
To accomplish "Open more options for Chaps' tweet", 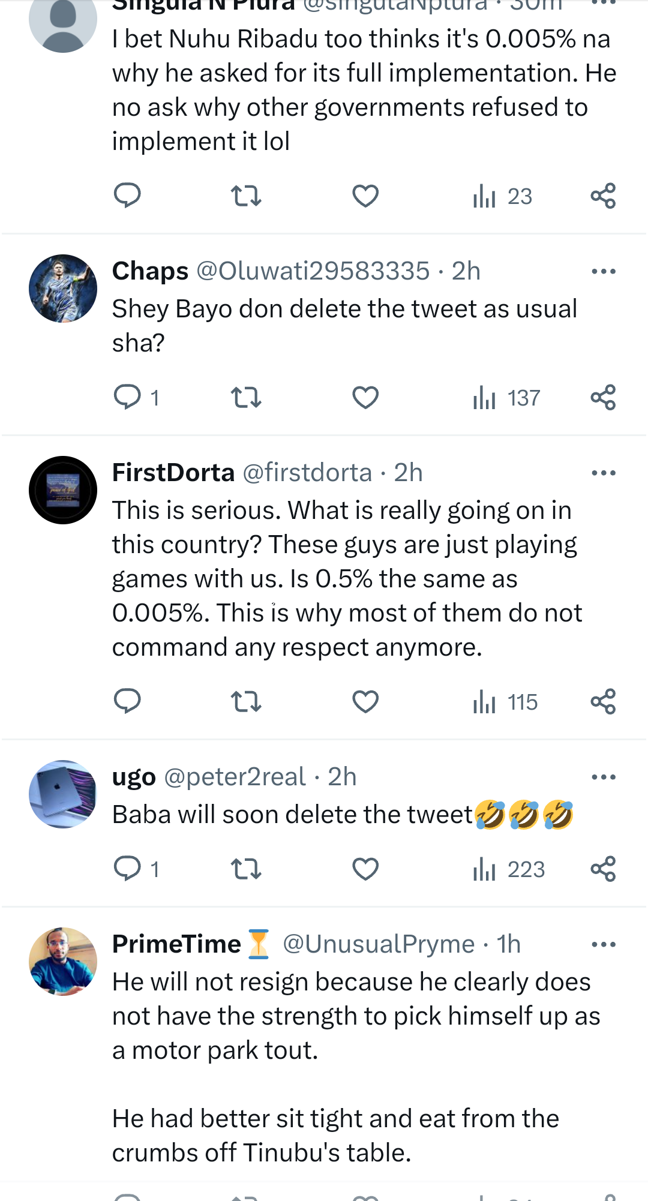I will point(603,271).
